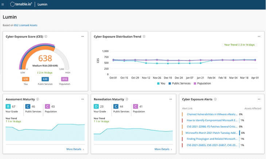Image resolution: width=266 pixels, height=159 pixels.
Task: Open Assessment Maturity card options menu
Action: (83, 99)
